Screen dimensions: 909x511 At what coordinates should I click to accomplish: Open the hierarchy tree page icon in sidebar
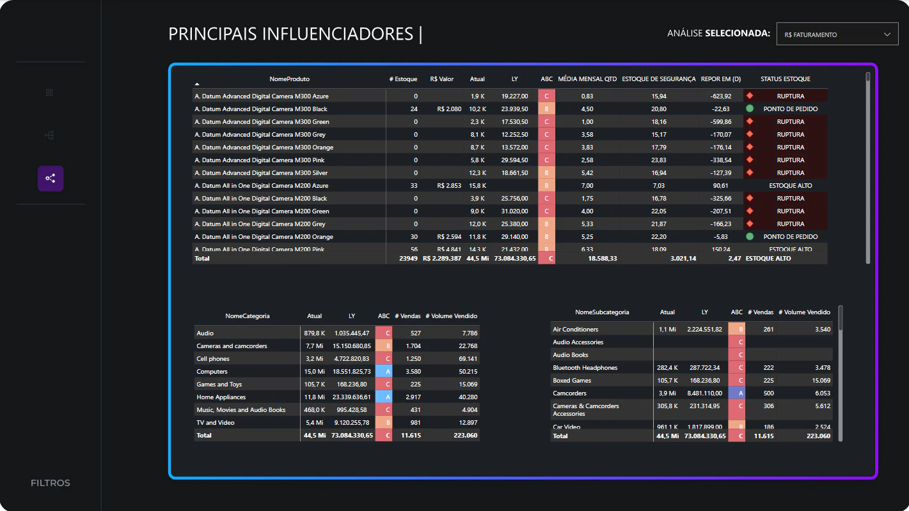(x=50, y=135)
